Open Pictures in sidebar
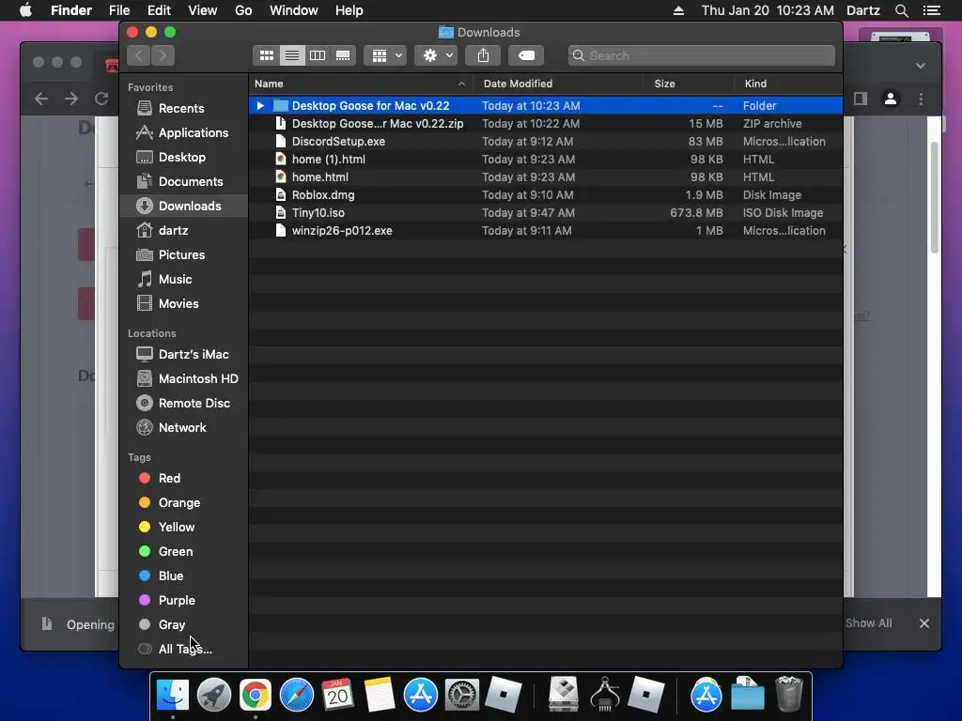 point(184,254)
